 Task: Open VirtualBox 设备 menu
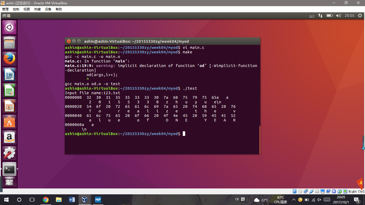click(48, 9)
